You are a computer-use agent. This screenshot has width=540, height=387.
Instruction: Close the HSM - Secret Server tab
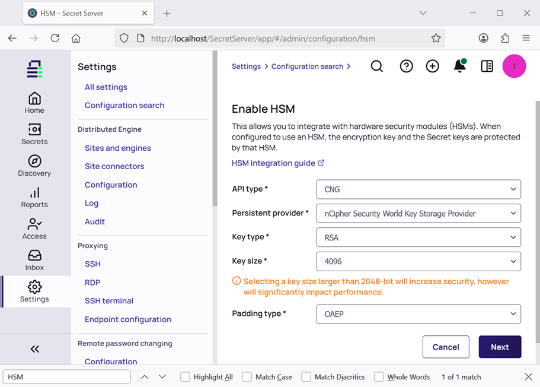[145, 14]
